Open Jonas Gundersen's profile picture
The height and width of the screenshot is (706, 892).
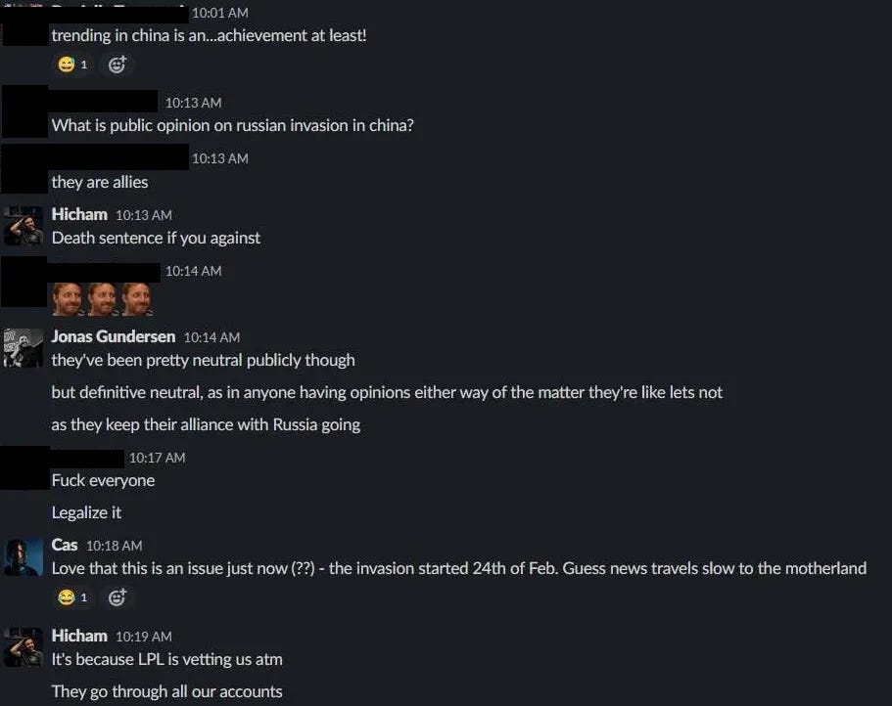click(23, 347)
